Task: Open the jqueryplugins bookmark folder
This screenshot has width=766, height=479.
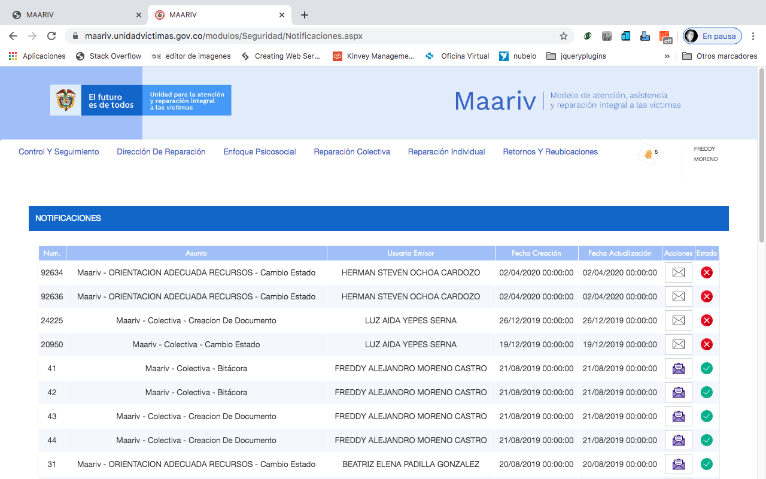Action: coord(576,56)
